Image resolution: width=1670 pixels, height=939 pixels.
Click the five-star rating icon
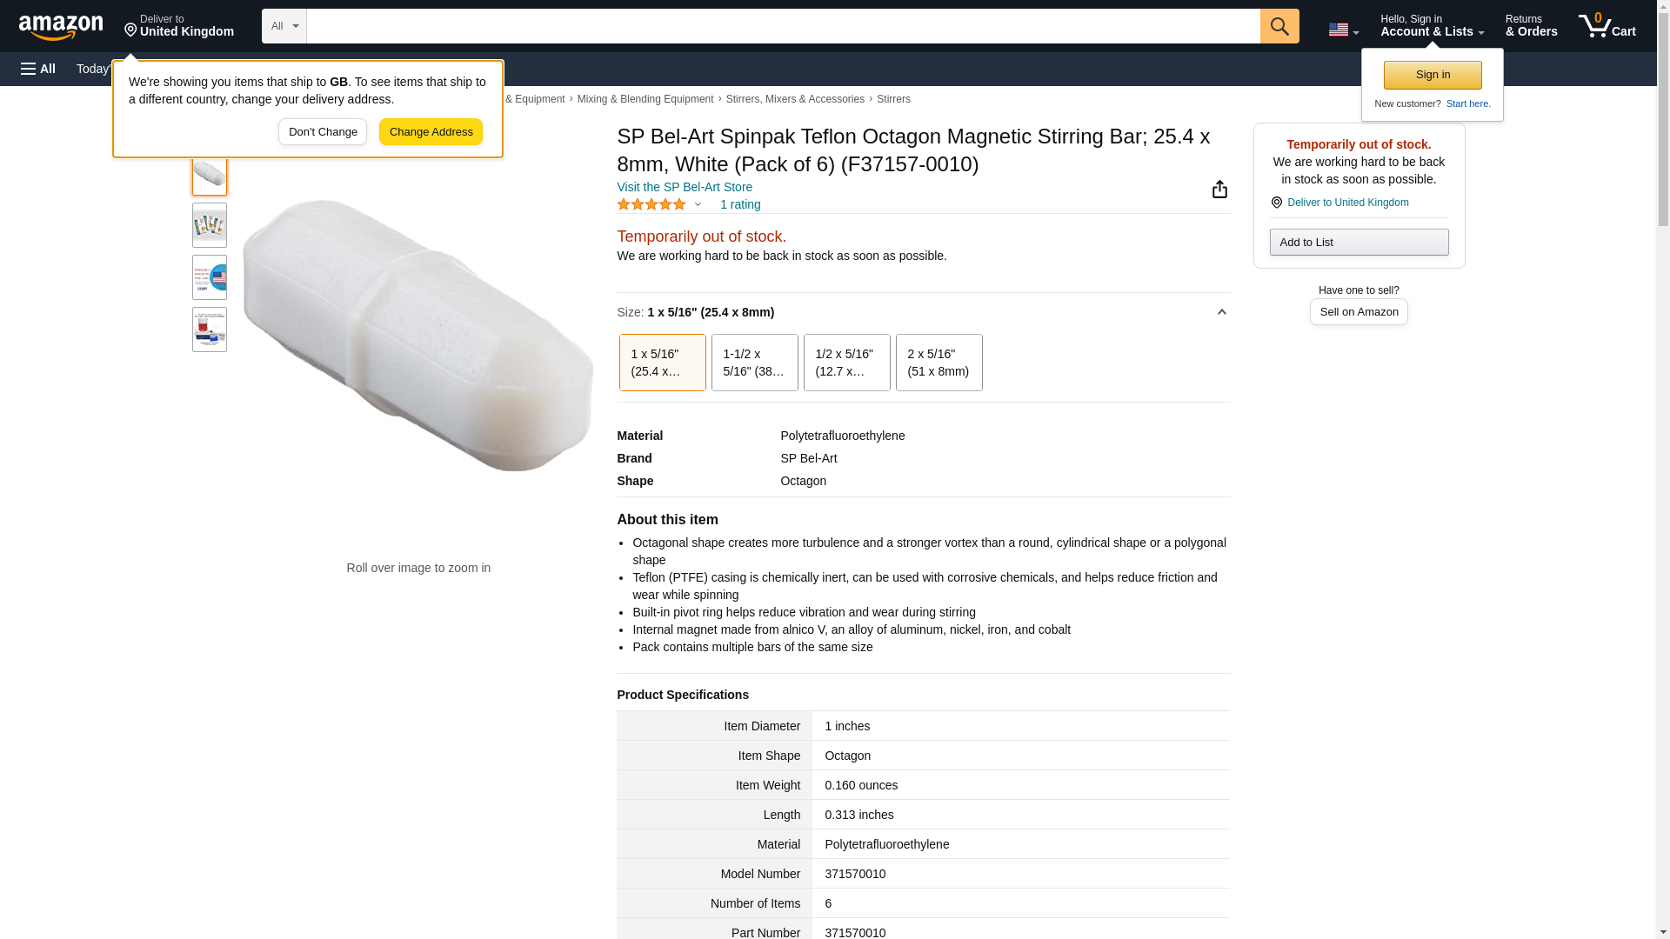pos(651,205)
